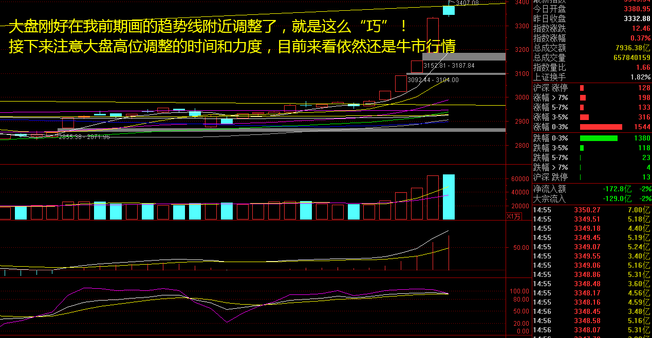This screenshot has width=652, height=338.
Task: Click the 3152.81 - 3187.84 gap label
Action: (449, 66)
